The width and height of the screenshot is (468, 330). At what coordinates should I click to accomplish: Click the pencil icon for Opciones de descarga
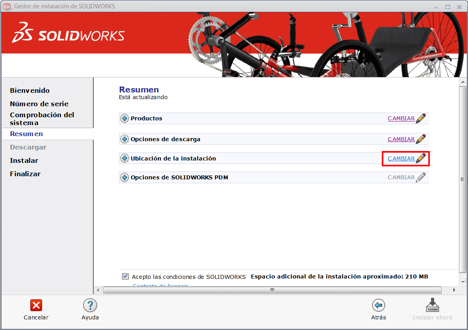coord(420,139)
